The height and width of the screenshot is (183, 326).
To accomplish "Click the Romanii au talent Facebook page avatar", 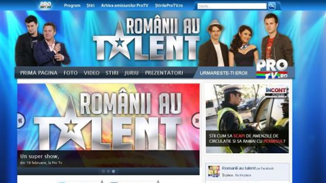I will (214, 171).
